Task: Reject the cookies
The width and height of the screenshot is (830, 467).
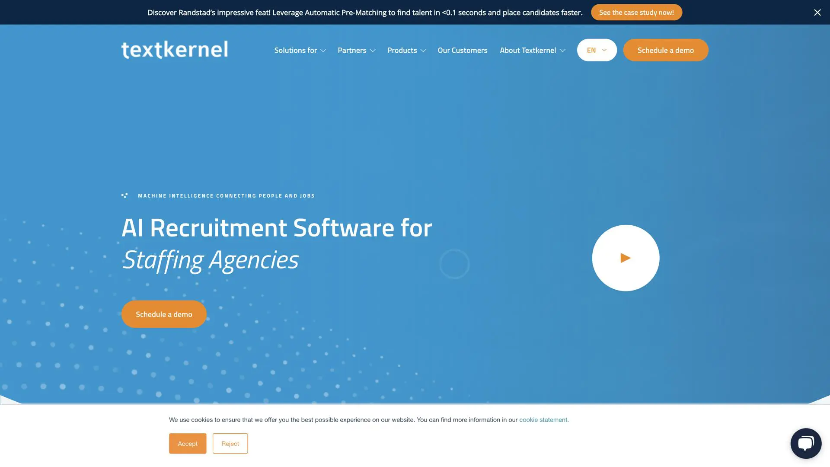Action: (230, 444)
